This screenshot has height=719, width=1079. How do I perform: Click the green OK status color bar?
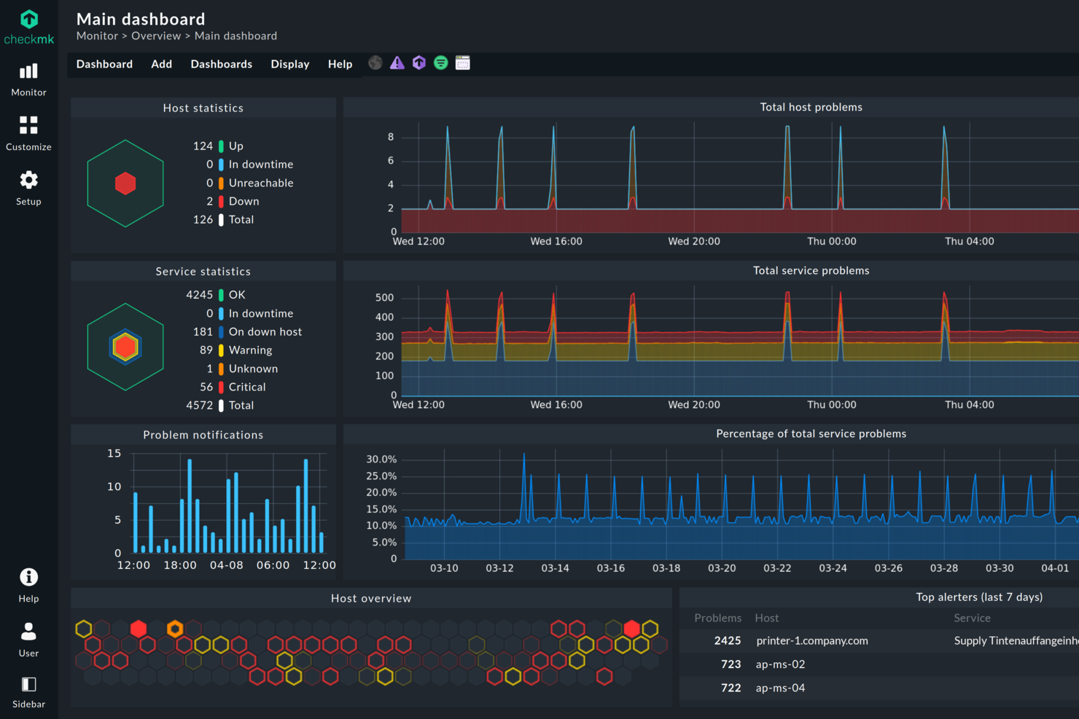(222, 294)
